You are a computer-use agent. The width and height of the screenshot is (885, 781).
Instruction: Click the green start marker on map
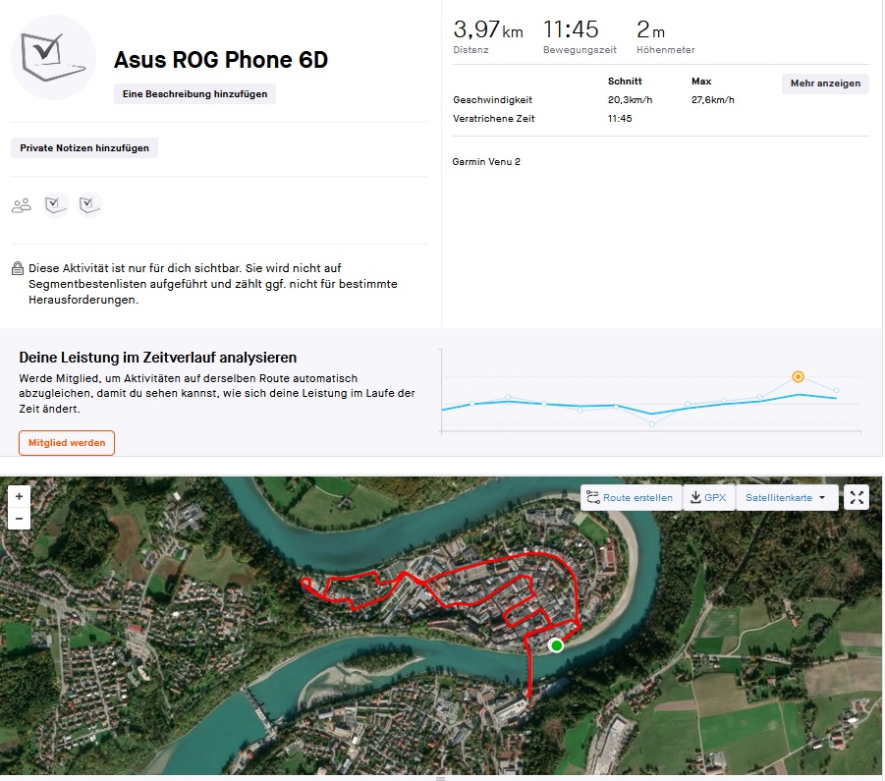557,644
